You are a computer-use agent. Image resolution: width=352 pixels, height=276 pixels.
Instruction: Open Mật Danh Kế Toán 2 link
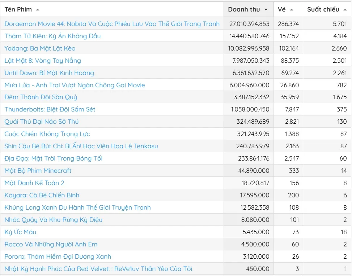tap(34, 183)
